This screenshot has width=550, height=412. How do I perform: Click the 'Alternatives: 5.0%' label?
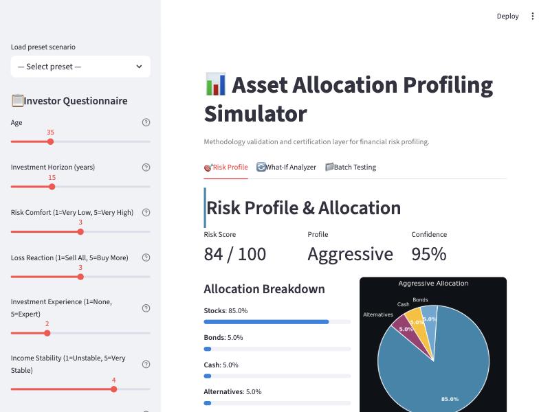(x=232, y=391)
